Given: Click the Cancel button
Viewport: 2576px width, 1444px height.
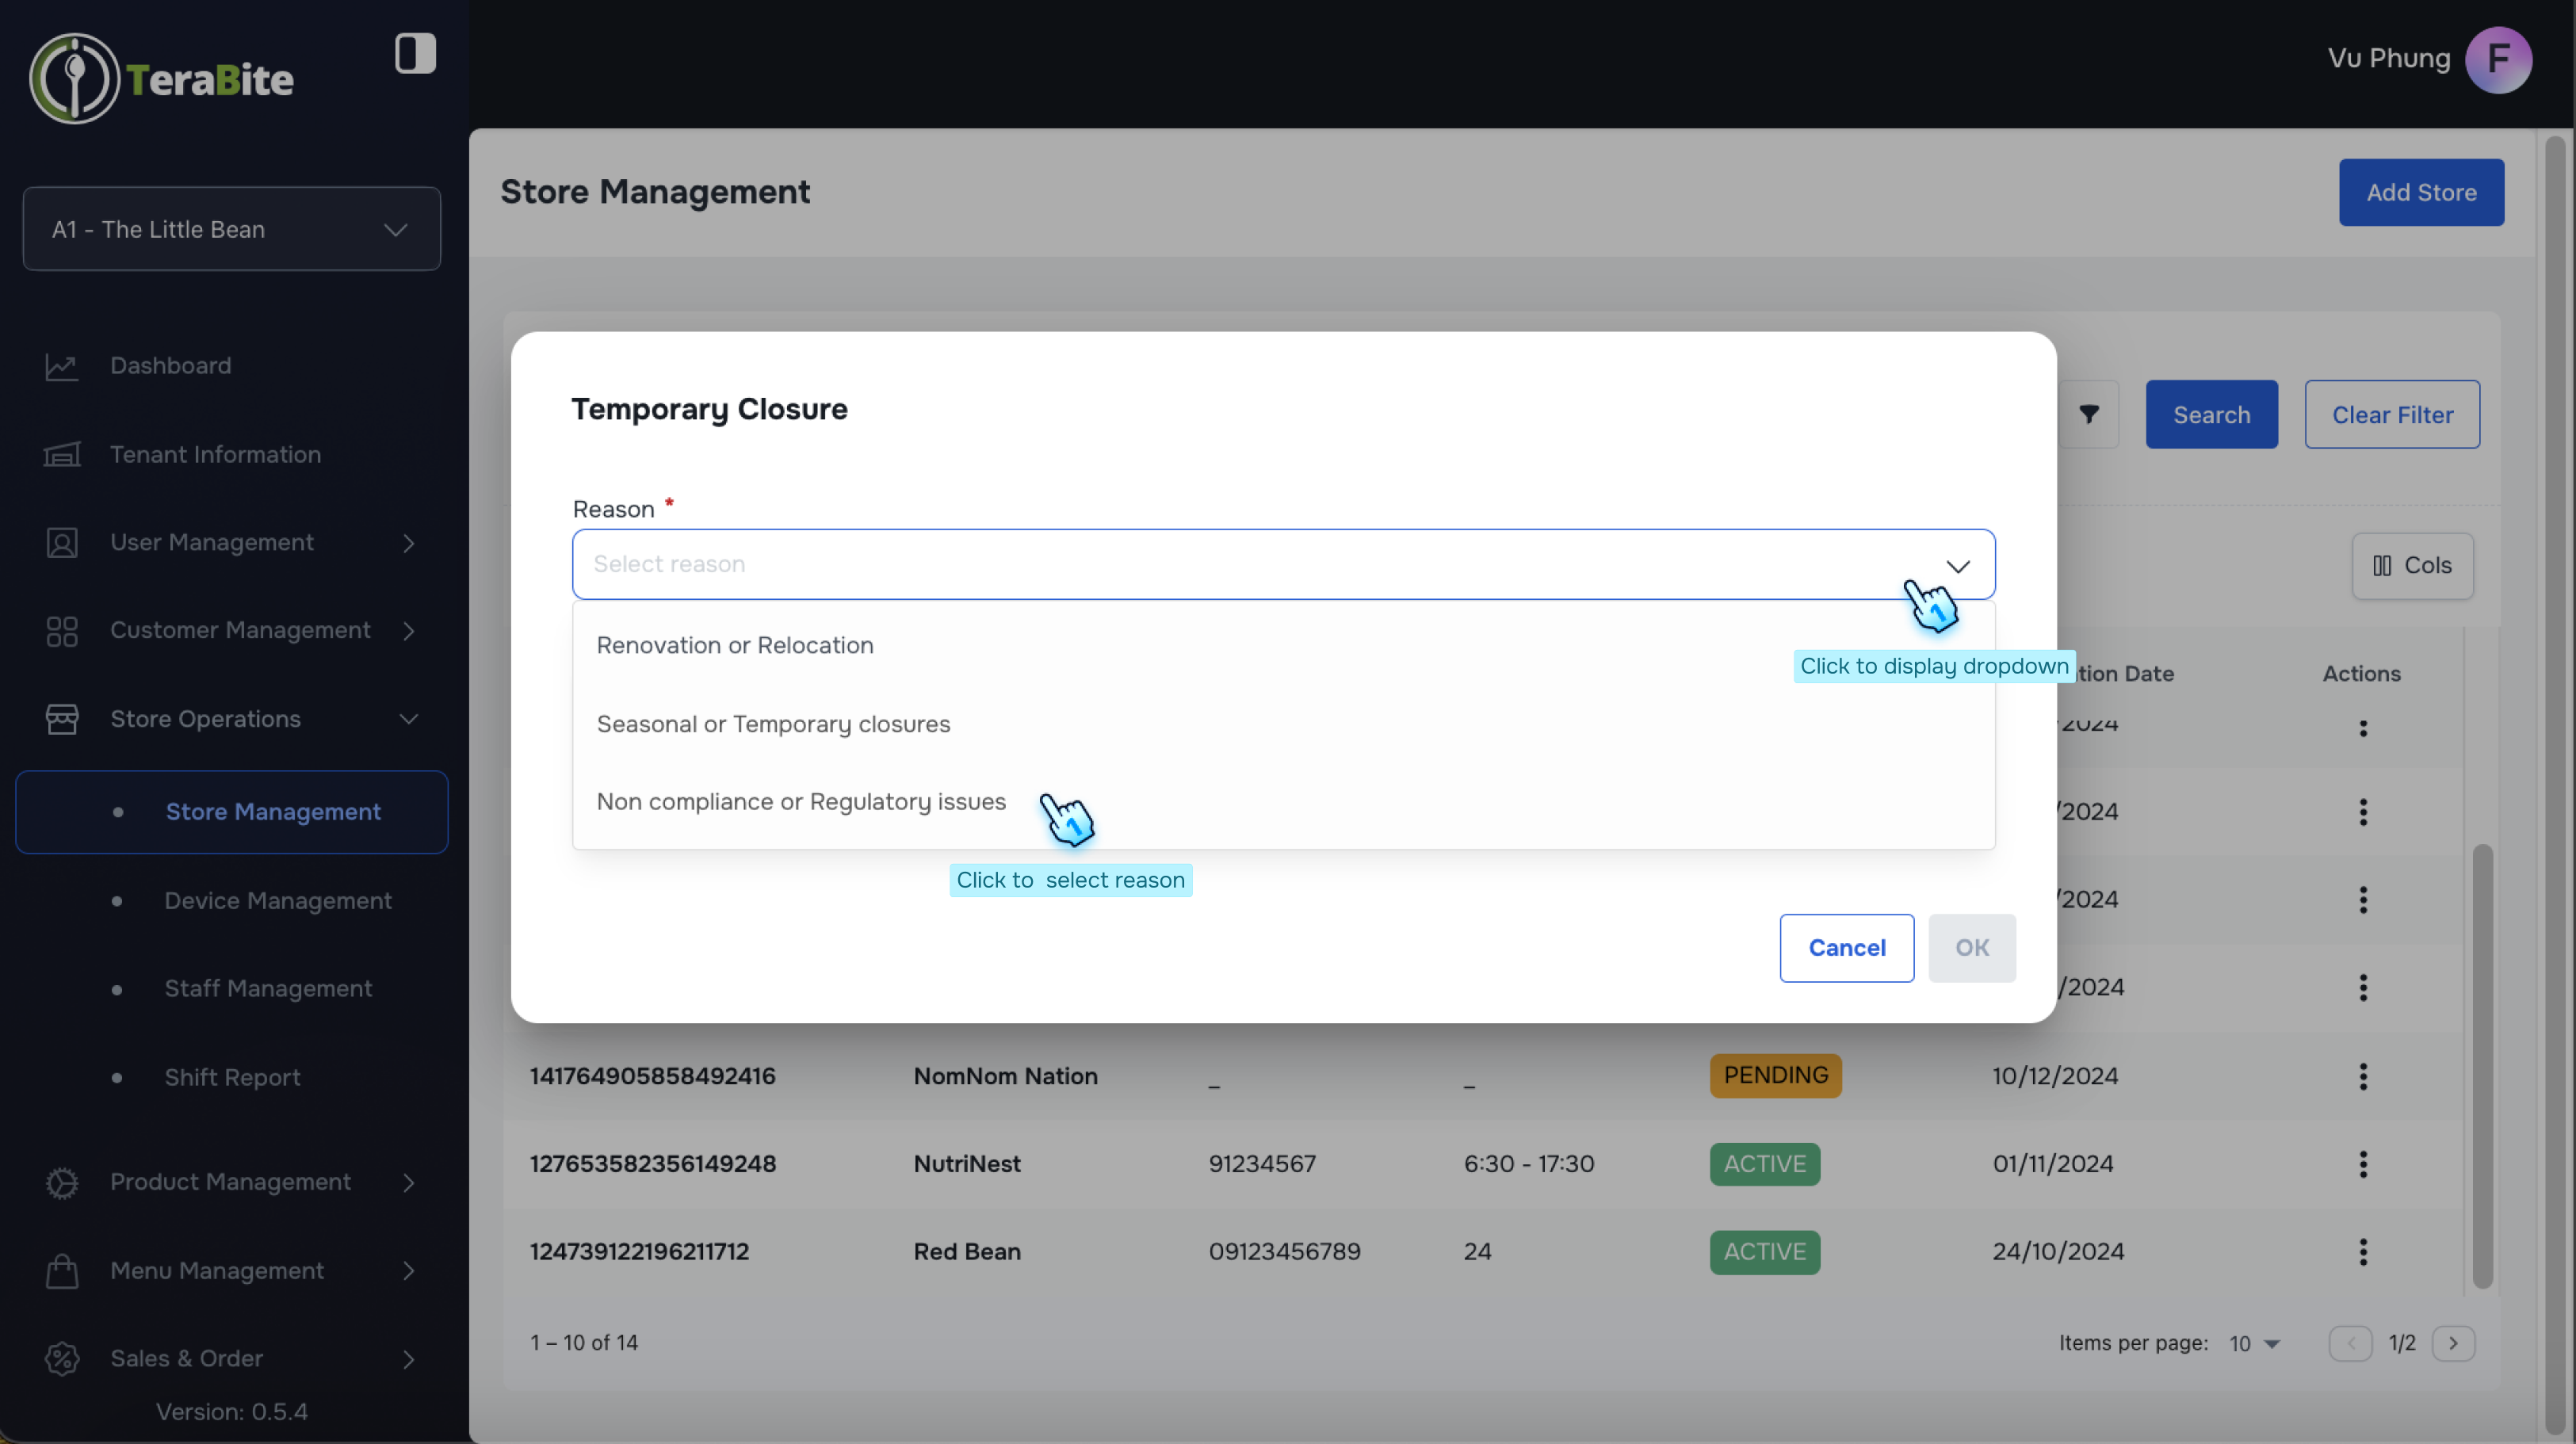Looking at the screenshot, I should (x=1846, y=947).
